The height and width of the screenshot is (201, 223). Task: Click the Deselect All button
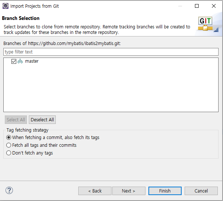coord(42,119)
